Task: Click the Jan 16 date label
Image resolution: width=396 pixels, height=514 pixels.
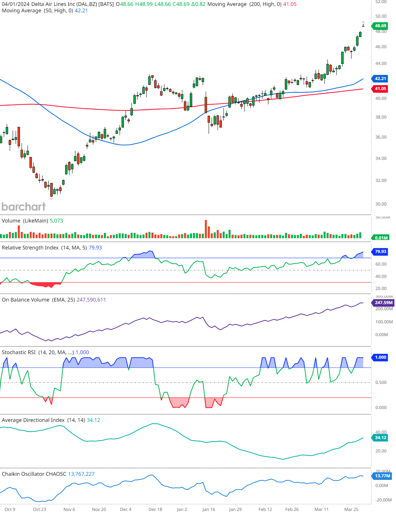Action: pyautogui.click(x=209, y=509)
